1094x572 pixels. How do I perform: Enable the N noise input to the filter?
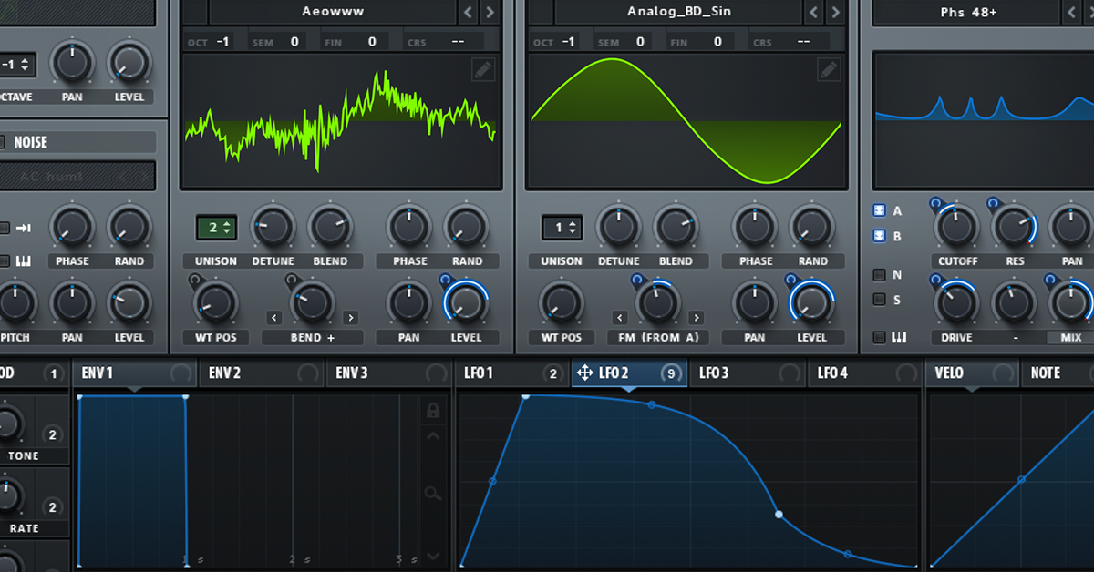pyautogui.click(x=879, y=274)
